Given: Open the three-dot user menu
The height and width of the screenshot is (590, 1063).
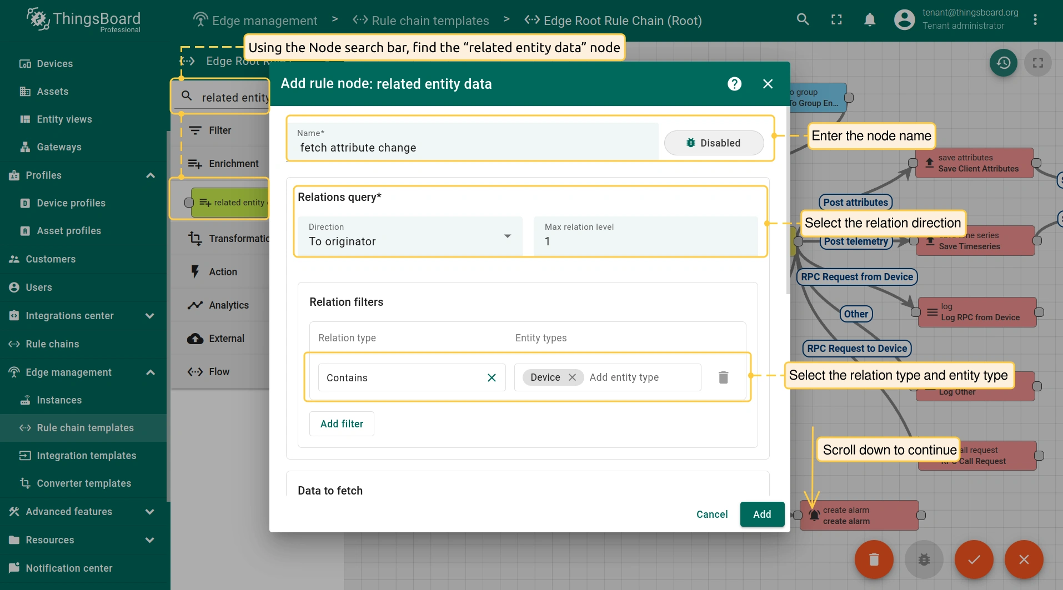Looking at the screenshot, I should (x=1035, y=20).
